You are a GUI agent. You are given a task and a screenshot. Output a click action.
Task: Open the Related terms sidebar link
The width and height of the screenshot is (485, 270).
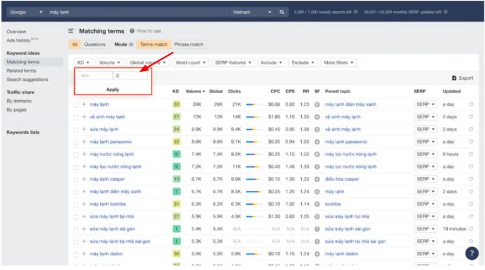[22, 71]
